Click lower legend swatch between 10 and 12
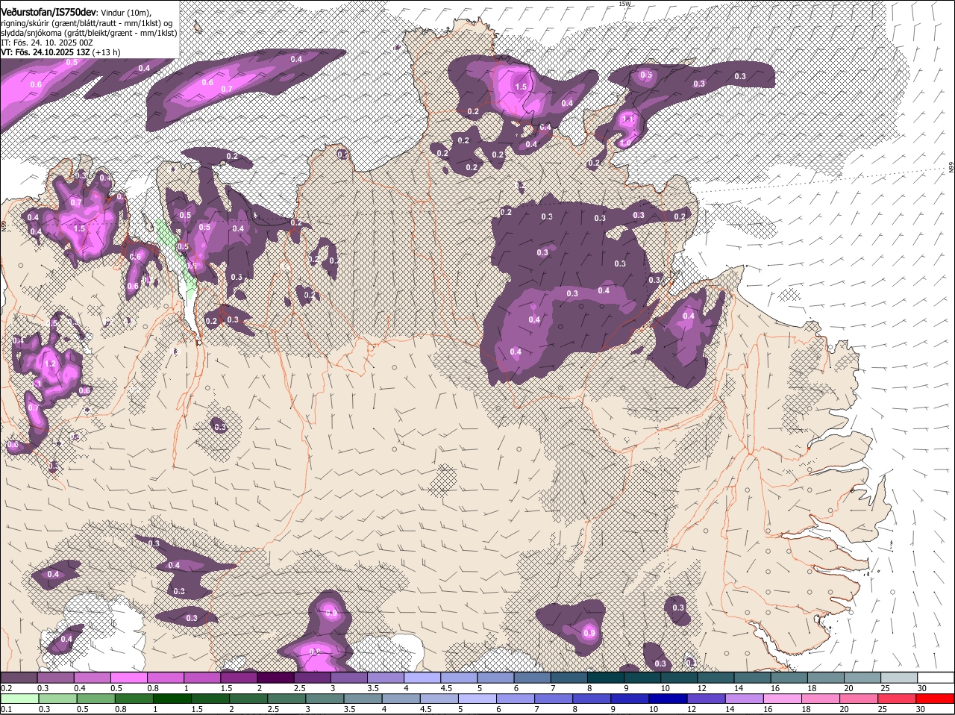This screenshot has height=715, width=955. [669, 699]
